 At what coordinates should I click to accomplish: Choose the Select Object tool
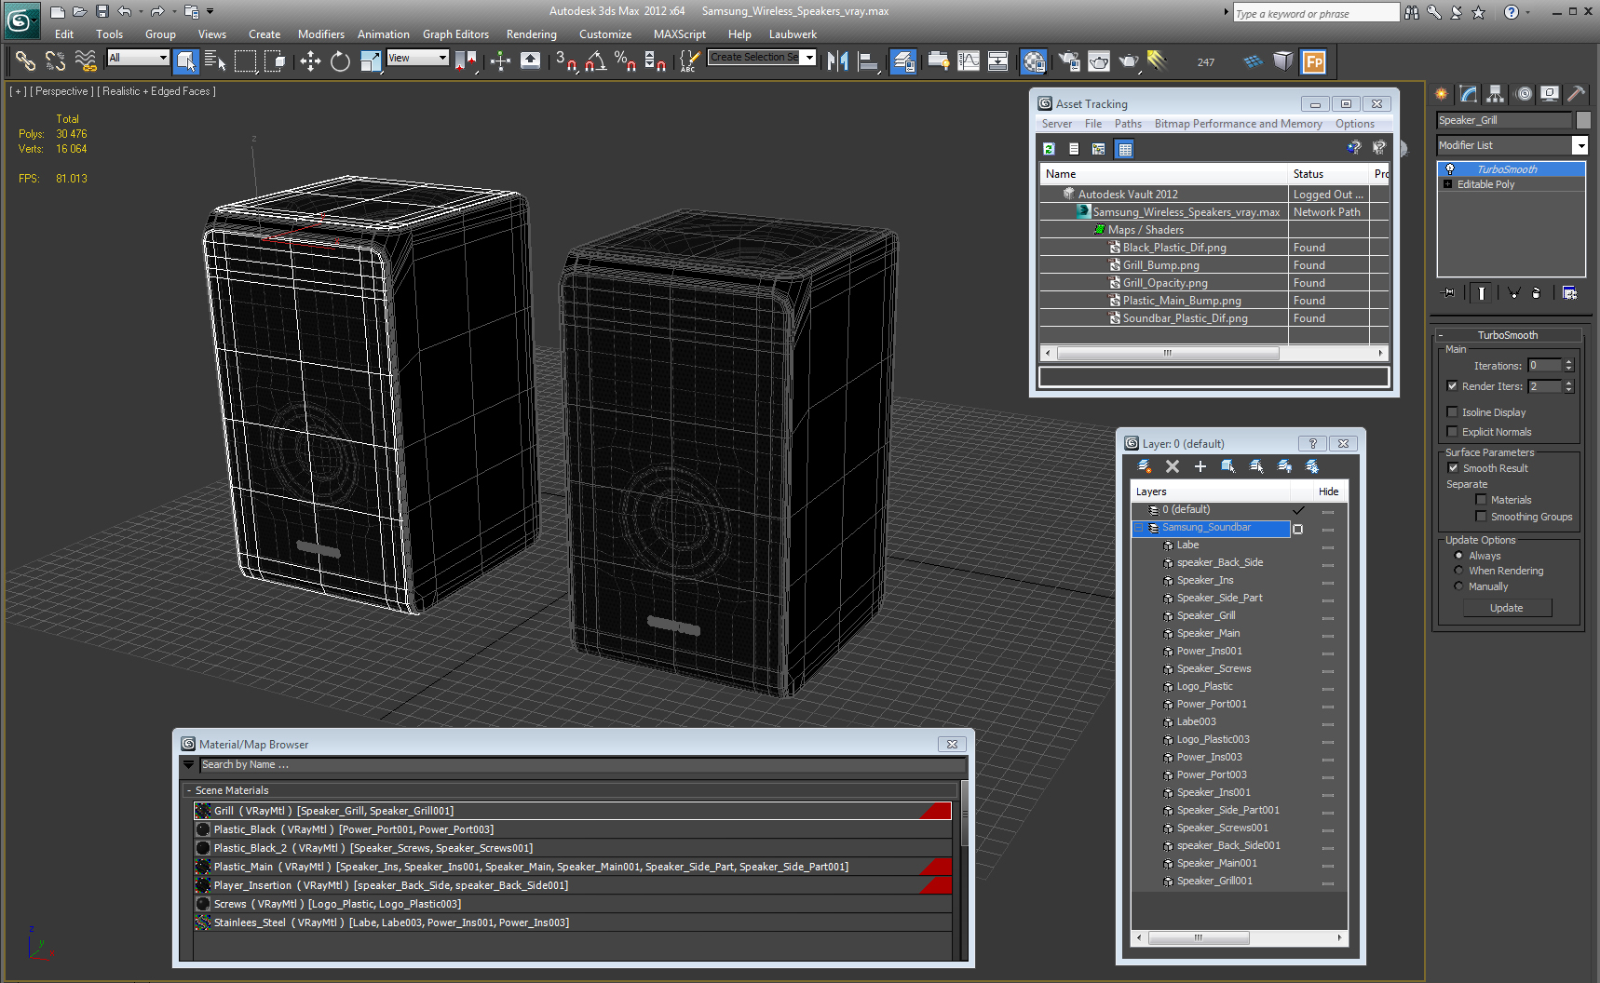click(185, 61)
